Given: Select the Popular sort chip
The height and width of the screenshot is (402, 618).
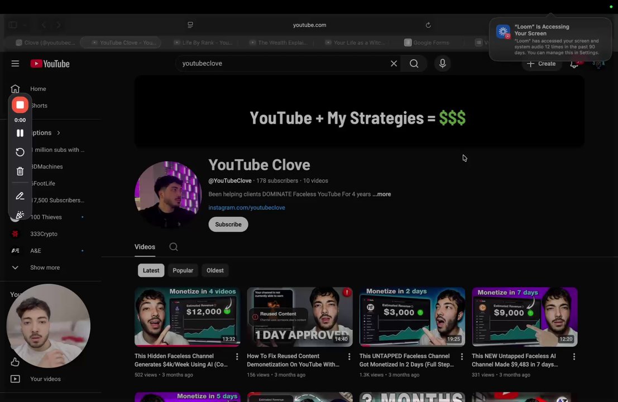Looking at the screenshot, I should tap(183, 270).
